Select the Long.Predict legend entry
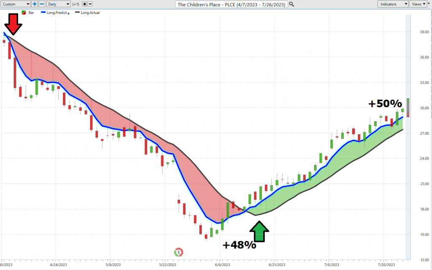This screenshot has width=432, height=270. pyautogui.click(x=57, y=13)
